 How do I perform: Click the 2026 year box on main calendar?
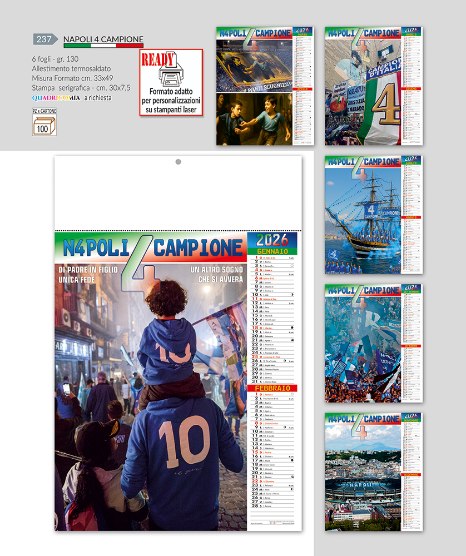point(272,240)
